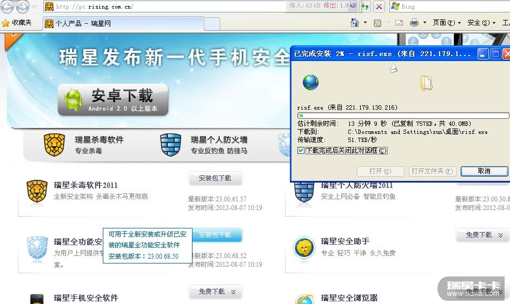
Task: Click the lion icon of 瑞星杀毒软件 tab
Action: click(x=54, y=145)
